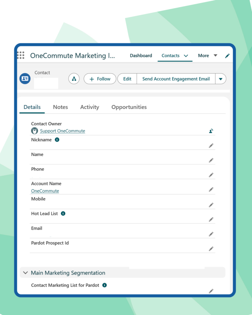252x315 pixels.
Task: Edit Contact Marketing List for Pardot pencil
Action: [211, 291]
